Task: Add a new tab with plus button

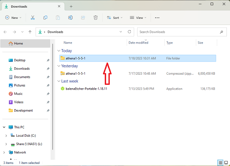Action: (71, 6)
